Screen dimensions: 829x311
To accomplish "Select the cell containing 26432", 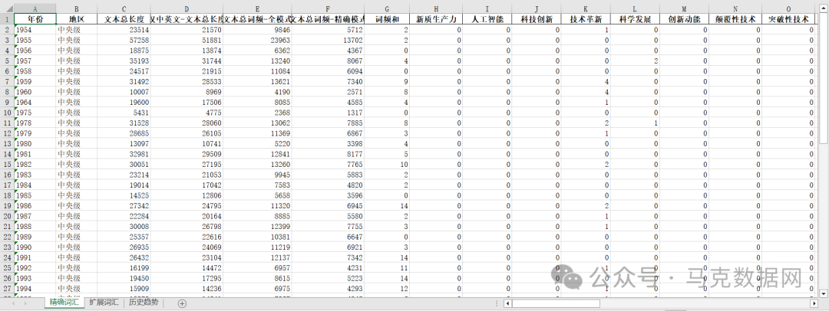I will click(x=124, y=257).
